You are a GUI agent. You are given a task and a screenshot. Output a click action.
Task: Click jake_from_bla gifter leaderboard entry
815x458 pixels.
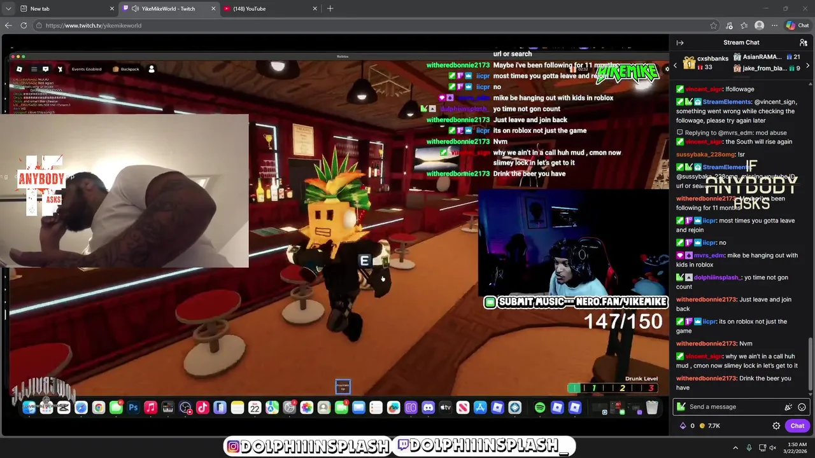pos(767,69)
